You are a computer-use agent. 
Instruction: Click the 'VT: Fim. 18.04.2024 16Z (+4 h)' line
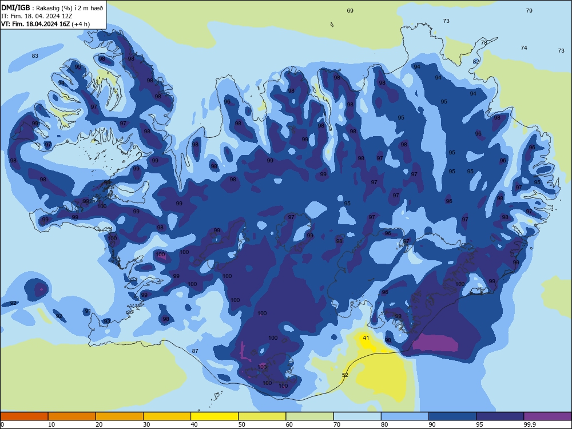pyautogui.click(x=45, y=24)
